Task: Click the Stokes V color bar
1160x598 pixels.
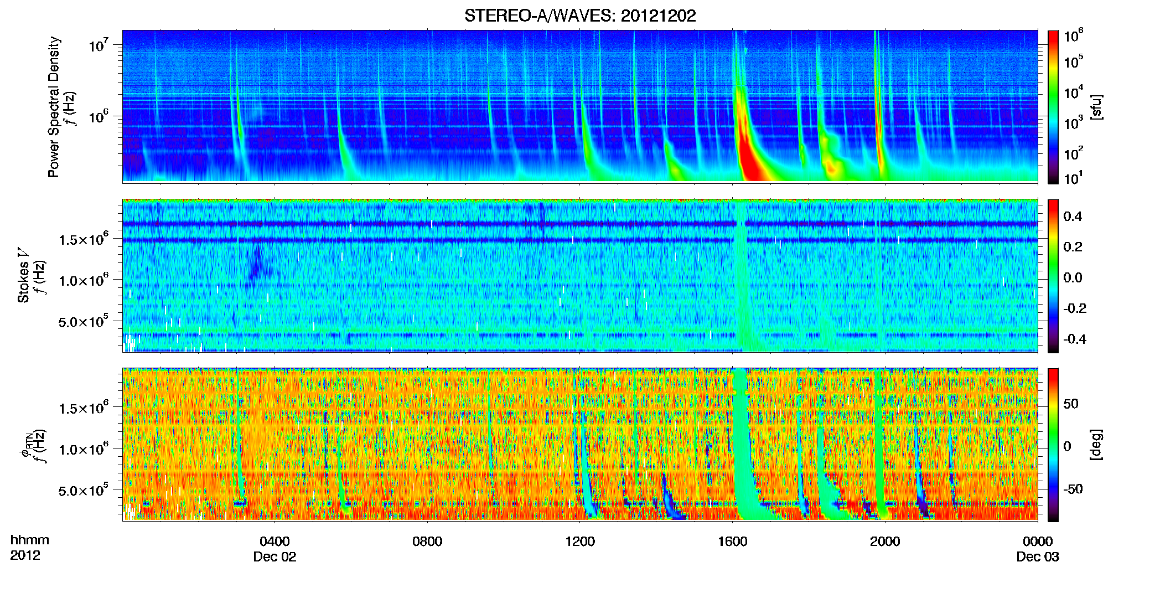Action: click(1053, 276)
